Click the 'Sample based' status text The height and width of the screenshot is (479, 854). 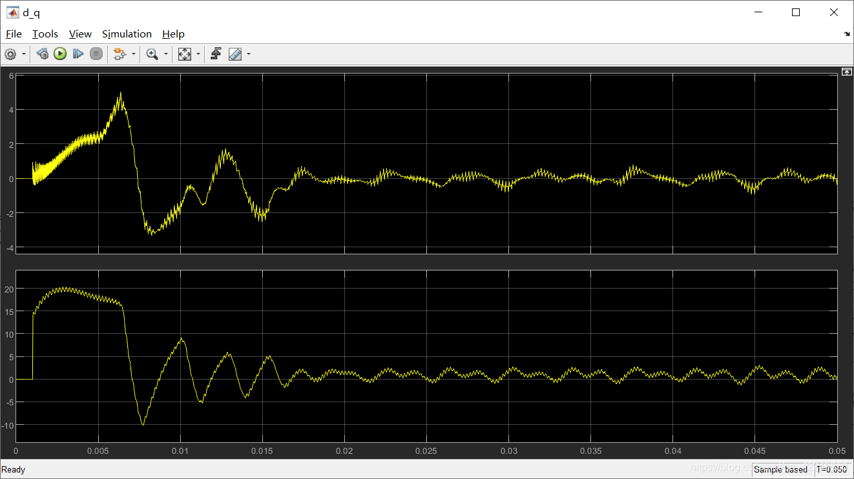(x=780, y=469)
